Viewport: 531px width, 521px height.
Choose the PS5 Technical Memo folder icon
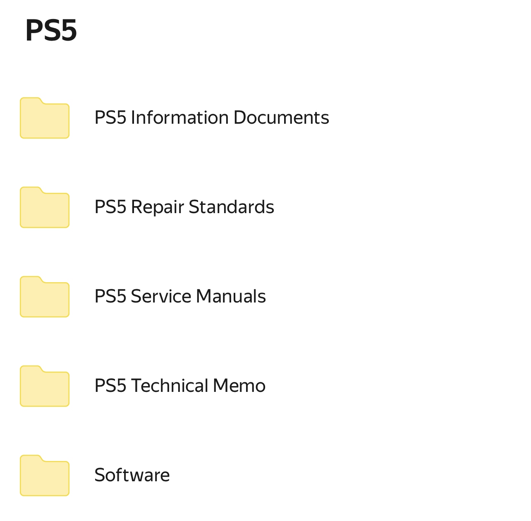pyautogui.click(x=45, y=386)
